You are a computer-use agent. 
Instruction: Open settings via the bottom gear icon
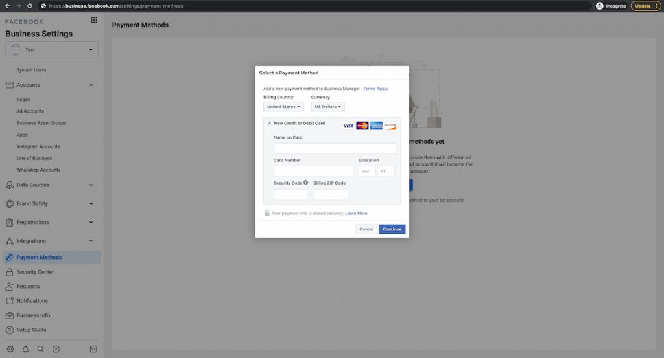pyautogui.click(x=10, y=349)
